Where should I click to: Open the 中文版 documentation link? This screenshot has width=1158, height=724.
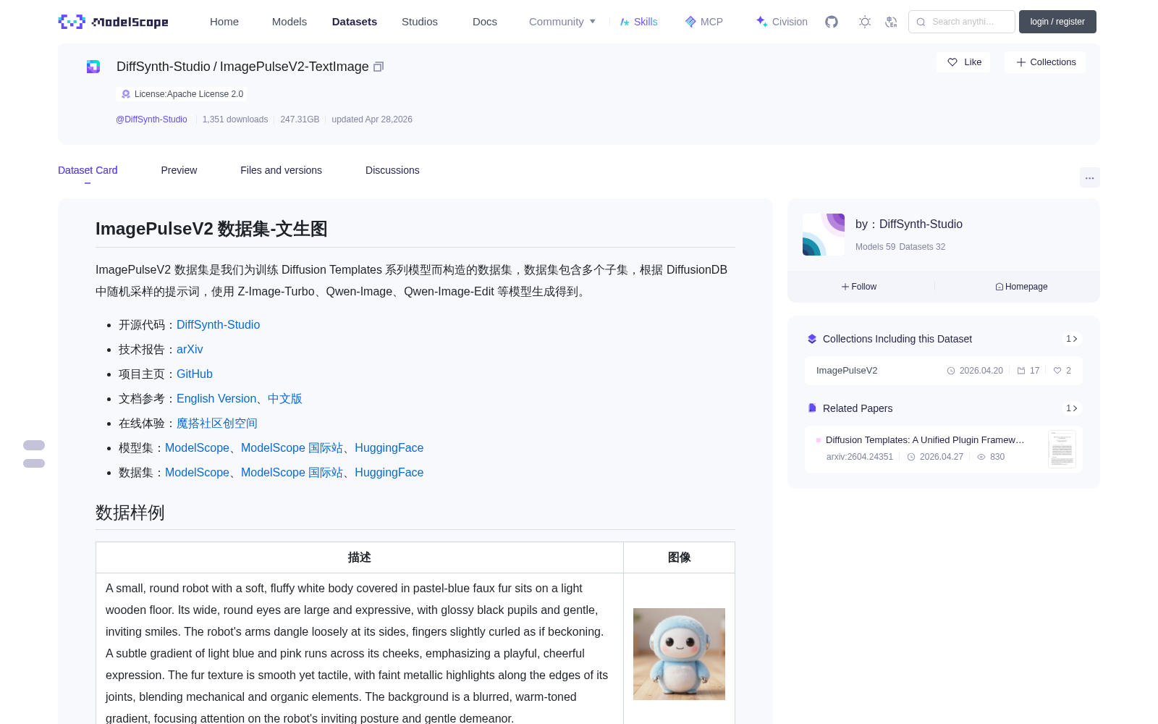(285, 399)
